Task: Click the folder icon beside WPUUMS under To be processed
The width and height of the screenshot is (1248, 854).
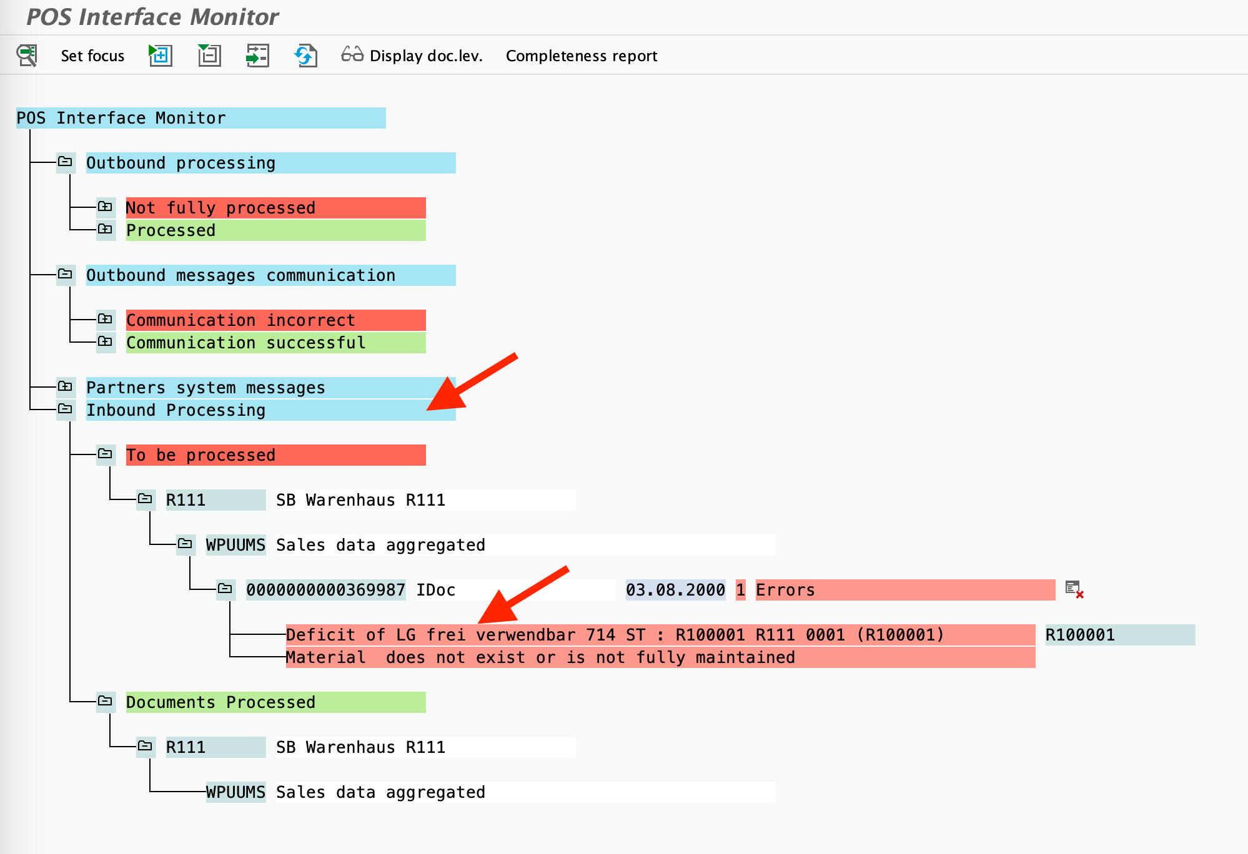Action: coord(185,544)
